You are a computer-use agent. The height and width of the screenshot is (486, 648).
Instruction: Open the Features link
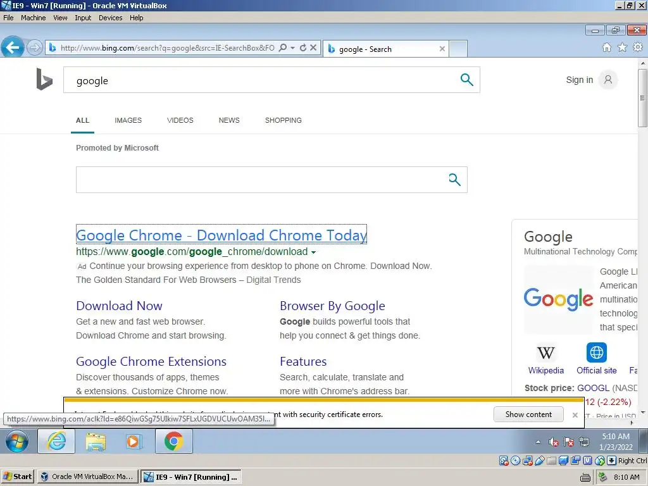[303, 361]
